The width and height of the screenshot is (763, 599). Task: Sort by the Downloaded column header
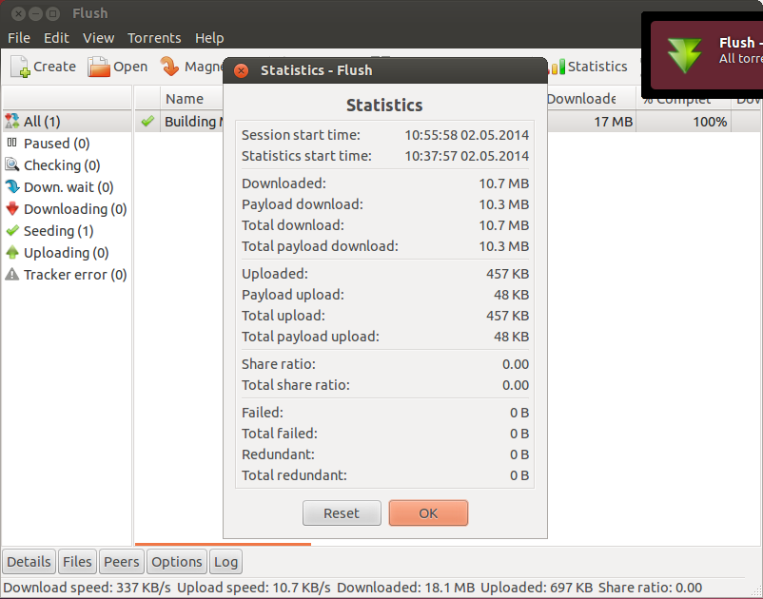pos(591,99)
